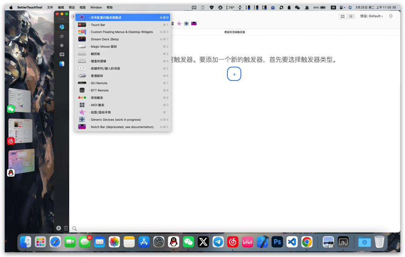Image resolution: width=405 pixels, height=257 pixels.
Task: Select the BTT icon in the sidebar
Action: (x=62, y=55)
